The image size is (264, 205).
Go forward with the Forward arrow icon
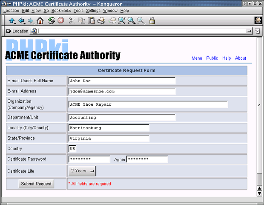click(31, 21)
